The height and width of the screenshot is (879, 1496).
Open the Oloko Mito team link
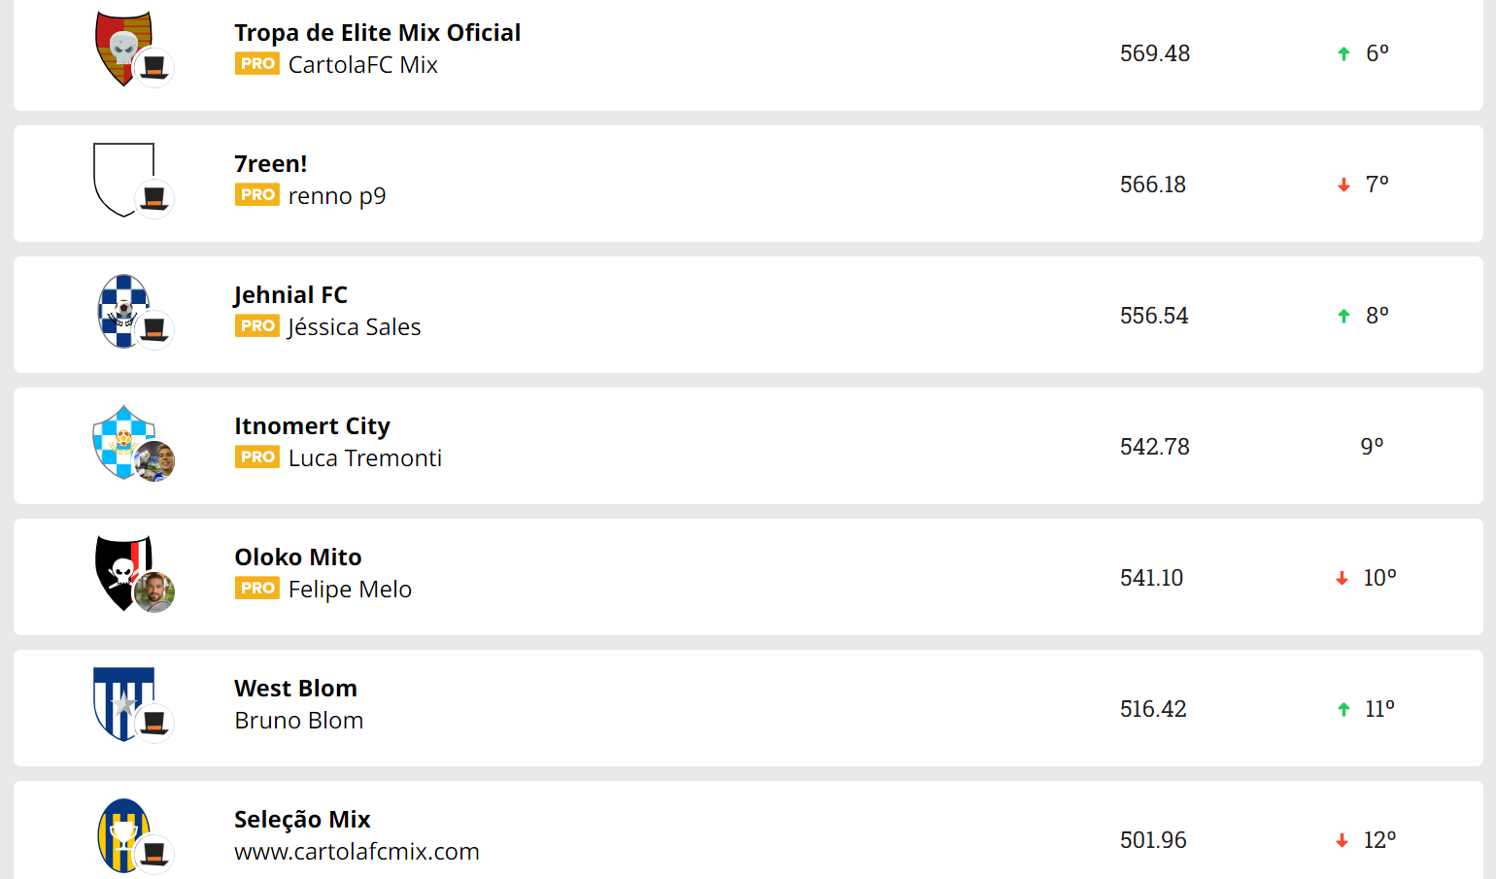[298, 557]
